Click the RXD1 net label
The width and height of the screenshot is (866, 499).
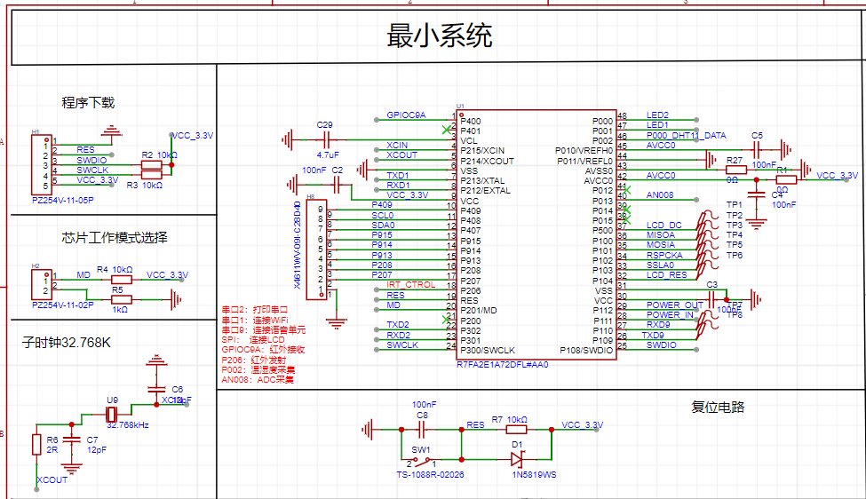coord(398,186)
